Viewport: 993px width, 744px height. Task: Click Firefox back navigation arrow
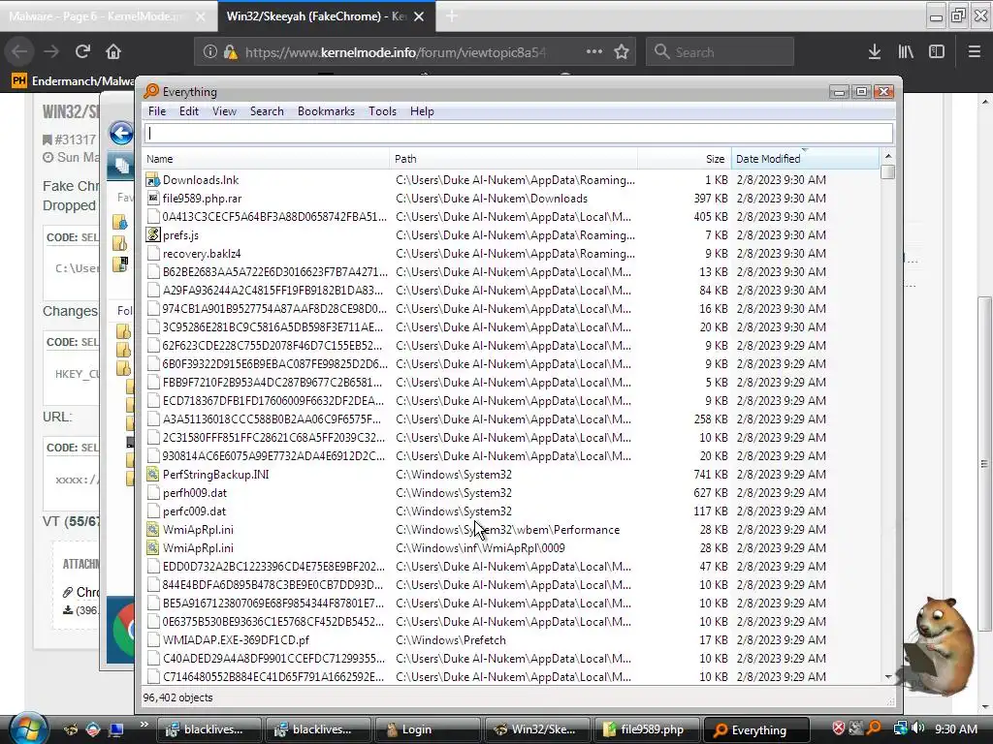pos(19,51)
